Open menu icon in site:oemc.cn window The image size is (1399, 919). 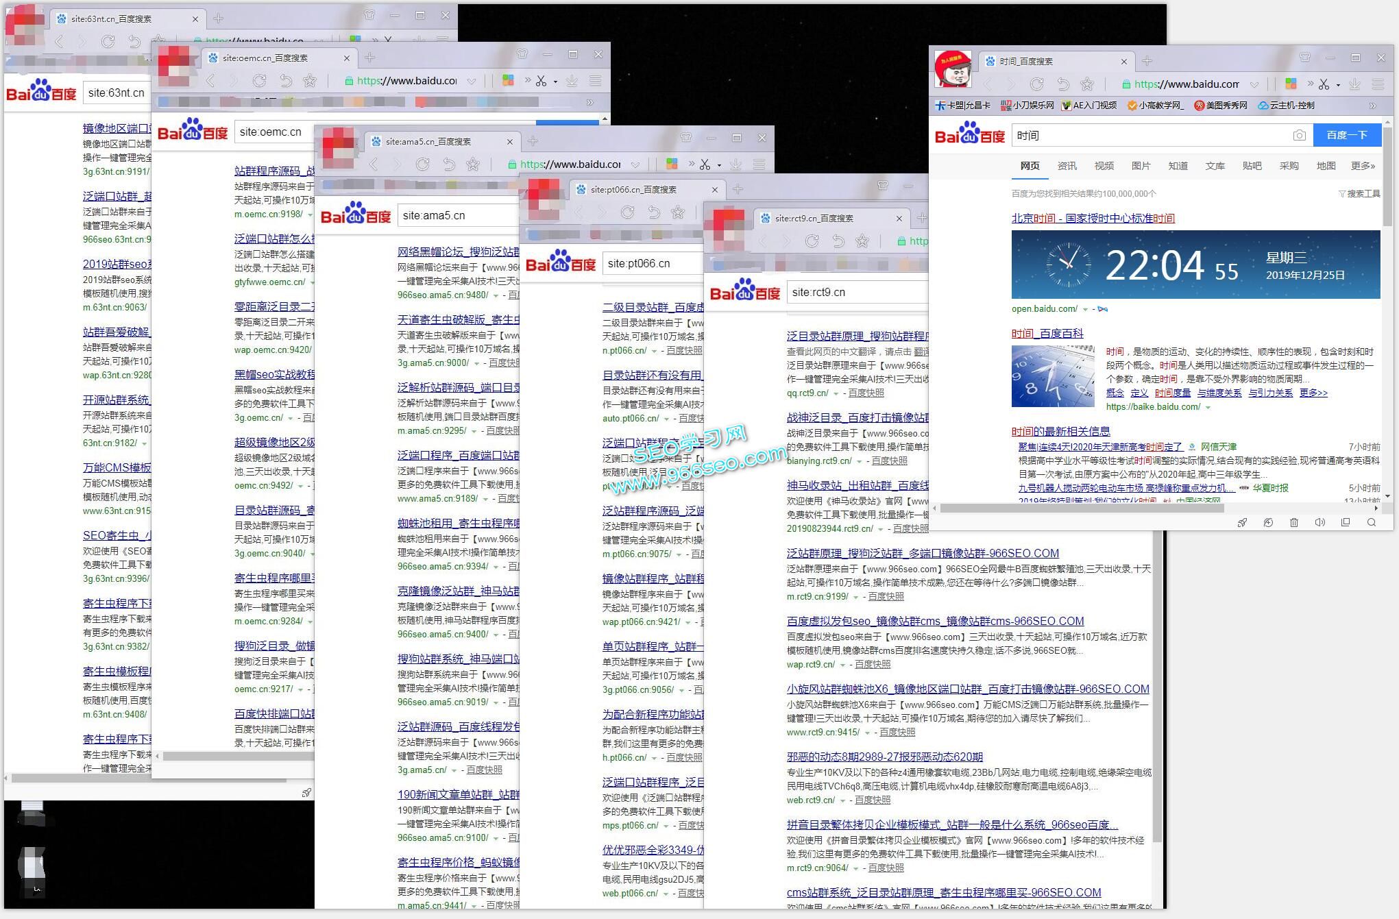(595, 81)
